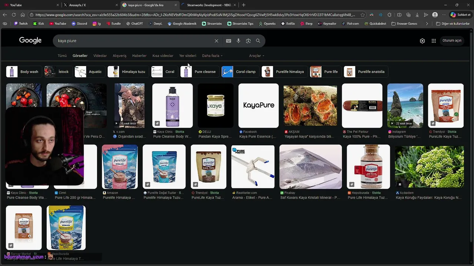Open the Google Akademik bookmark
This screenshot has height=266, width=474.
click(x=182, y=24)
